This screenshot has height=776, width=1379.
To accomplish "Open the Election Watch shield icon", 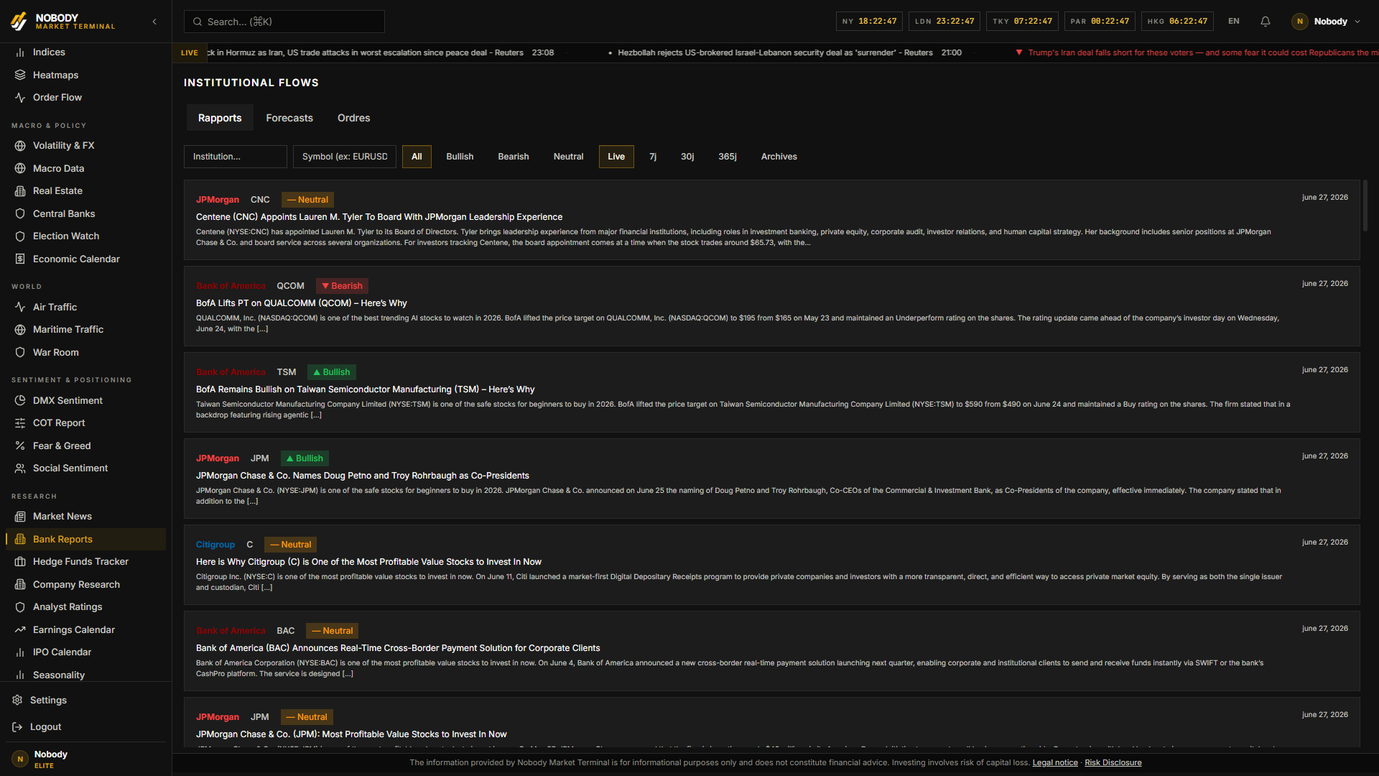I will click(20, 236).
